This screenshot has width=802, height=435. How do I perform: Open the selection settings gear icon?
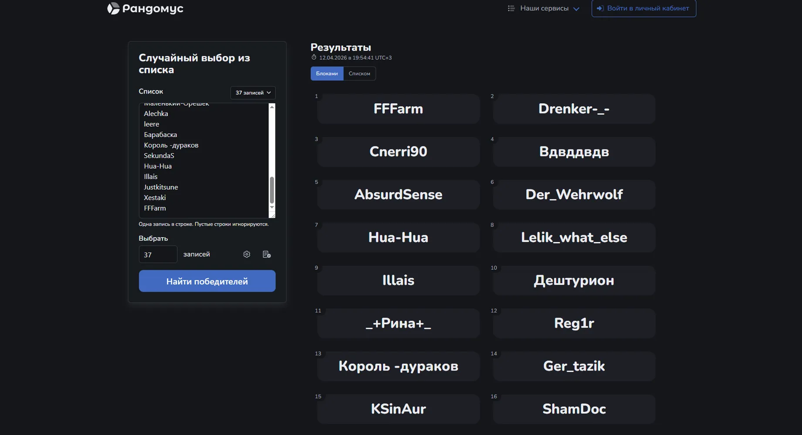[247, 254]
